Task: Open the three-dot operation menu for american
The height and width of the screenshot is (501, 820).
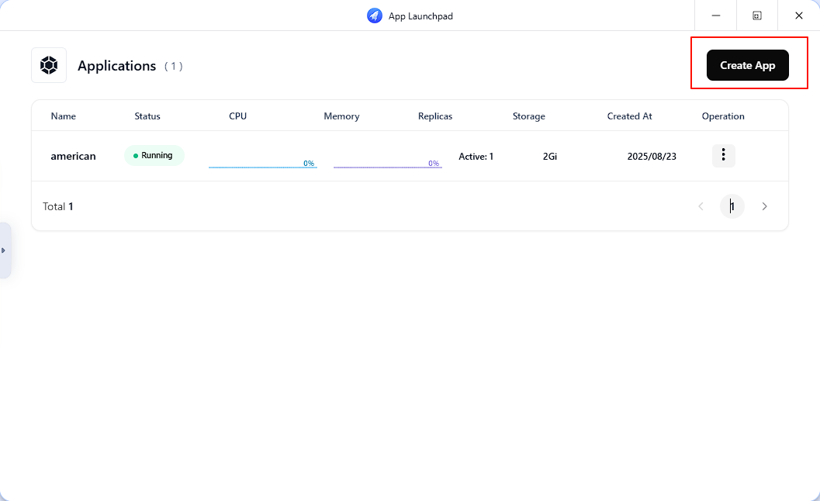Action: coord(723,155)
